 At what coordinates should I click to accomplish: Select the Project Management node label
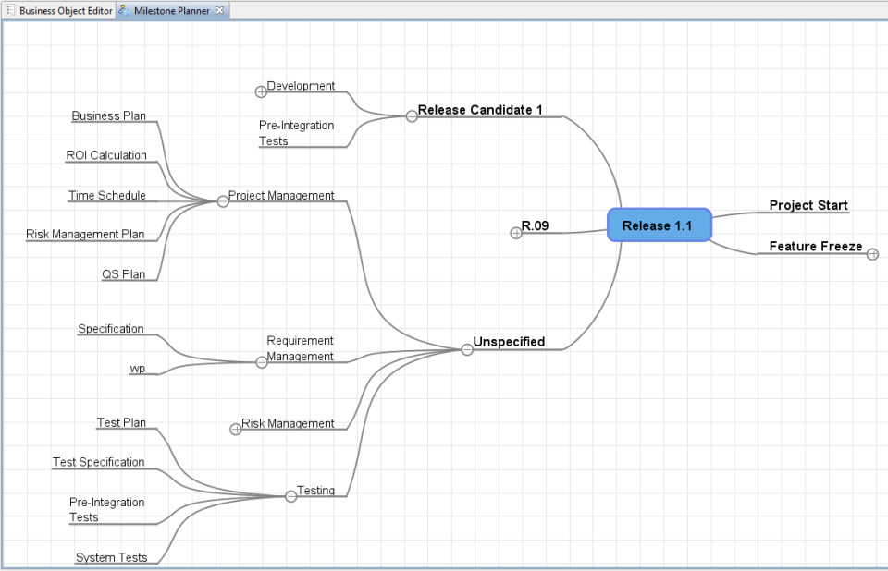[281, 195]
